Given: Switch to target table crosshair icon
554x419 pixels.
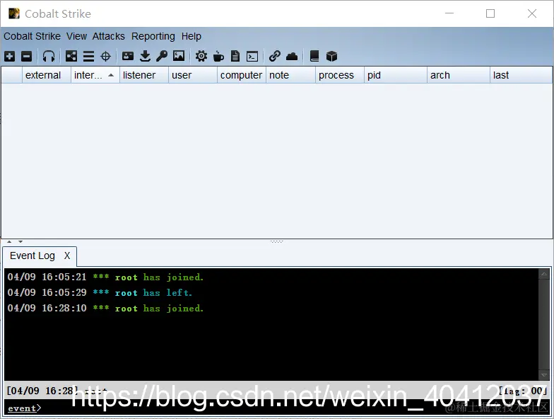Looking at the screenshot, I should pyautogui.click(x=106, y=57).
